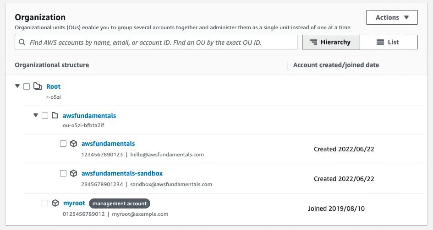
Task: Click the awsfundamentals OU folder icon
Action: tap(55, 116)
